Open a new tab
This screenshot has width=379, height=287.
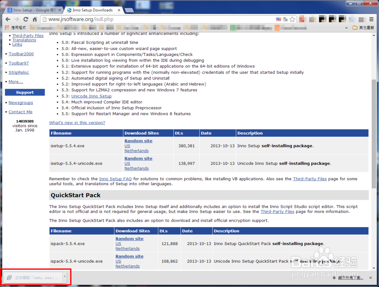(129, 10)
